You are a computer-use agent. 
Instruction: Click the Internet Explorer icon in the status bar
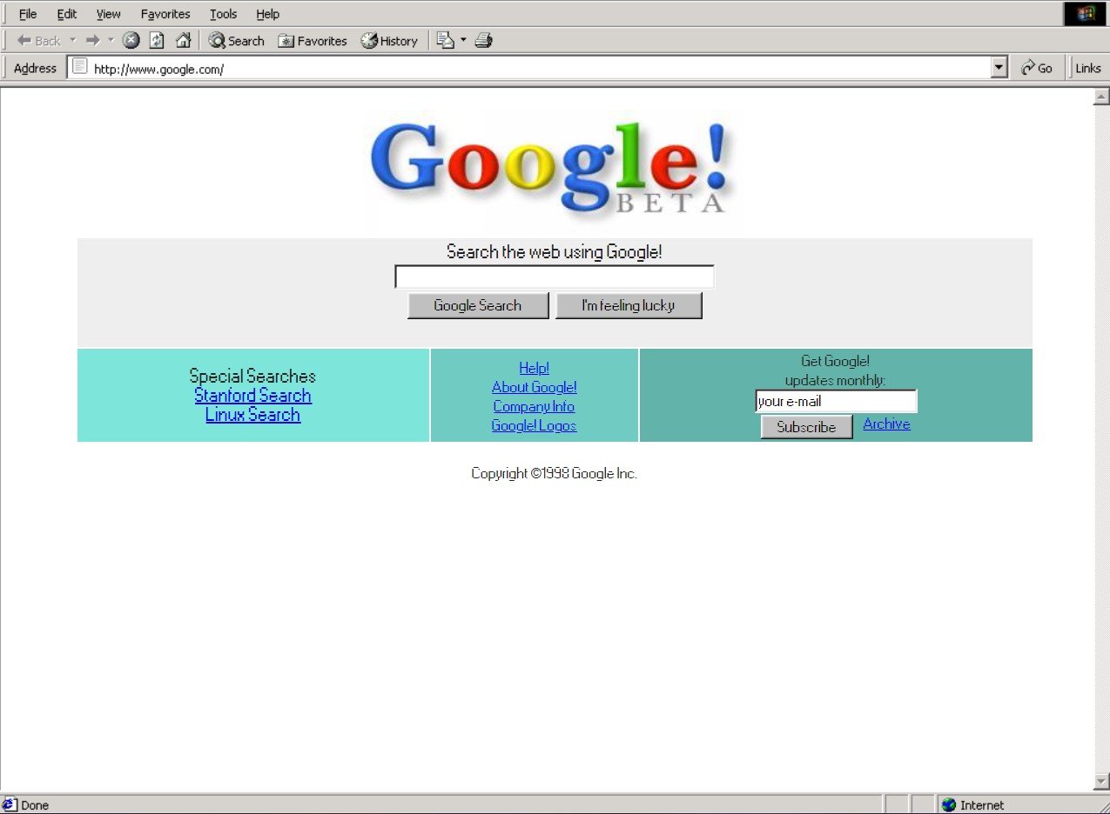[10, 805]
